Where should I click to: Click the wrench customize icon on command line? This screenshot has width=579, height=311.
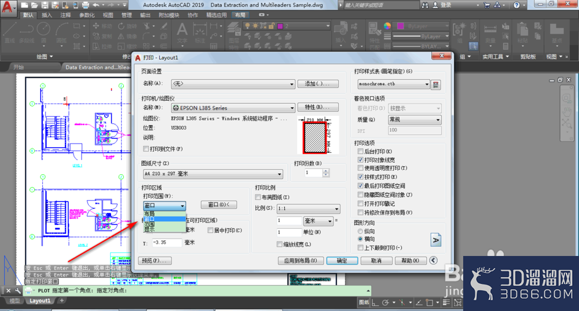coord(17,291)
